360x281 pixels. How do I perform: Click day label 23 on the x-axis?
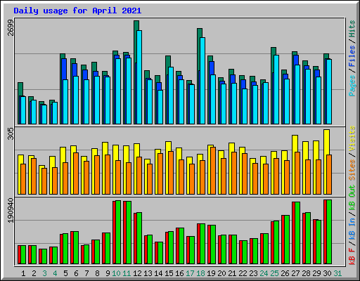[x=253, y=273]
